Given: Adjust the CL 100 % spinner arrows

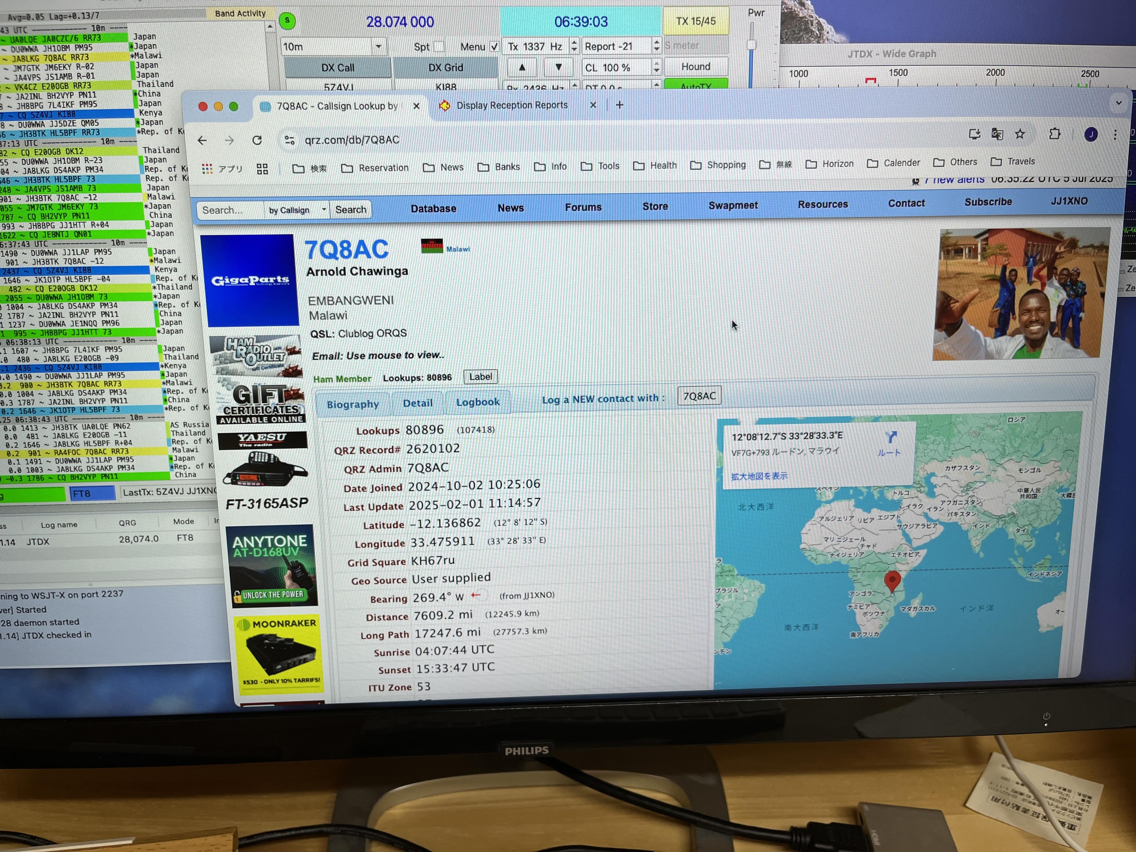Looking at the screenshot, I should tap(656, 67).
